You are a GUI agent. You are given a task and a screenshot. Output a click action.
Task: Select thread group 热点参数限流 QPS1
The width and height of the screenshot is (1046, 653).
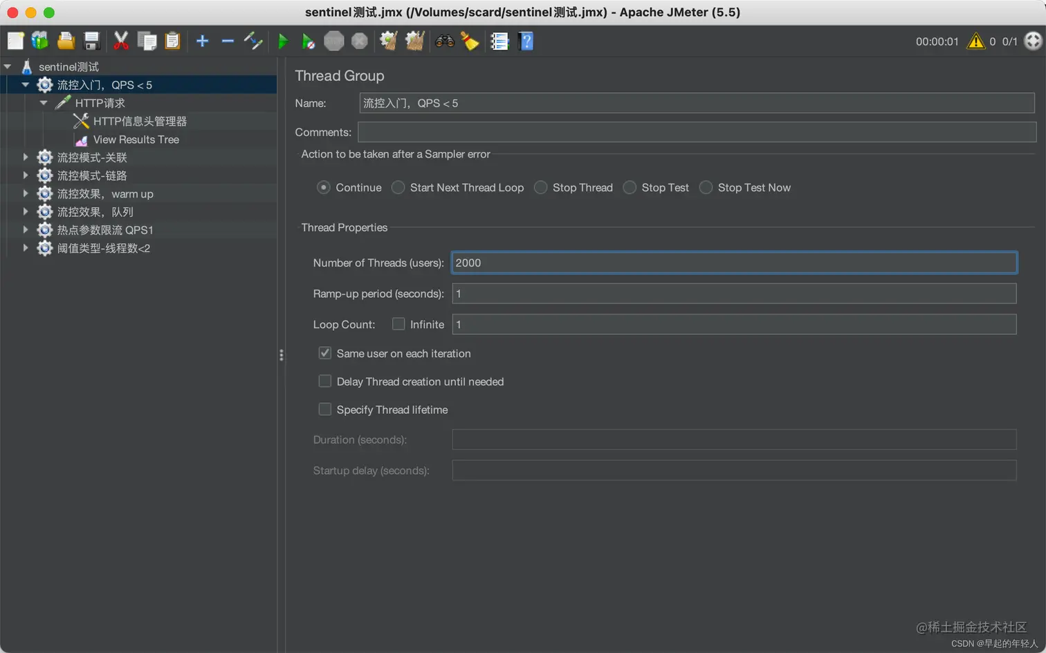tap(104, 230)
